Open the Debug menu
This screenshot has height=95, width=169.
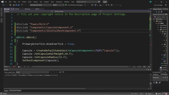click(35, 2)
